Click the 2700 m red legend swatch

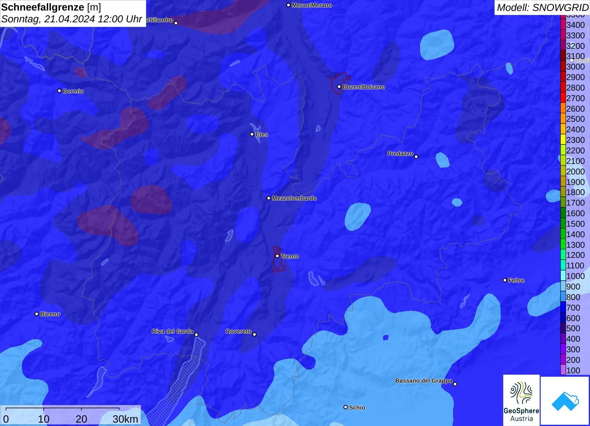[563, 98]
